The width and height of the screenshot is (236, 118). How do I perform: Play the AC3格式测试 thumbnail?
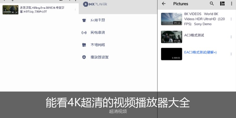[171, 37]
